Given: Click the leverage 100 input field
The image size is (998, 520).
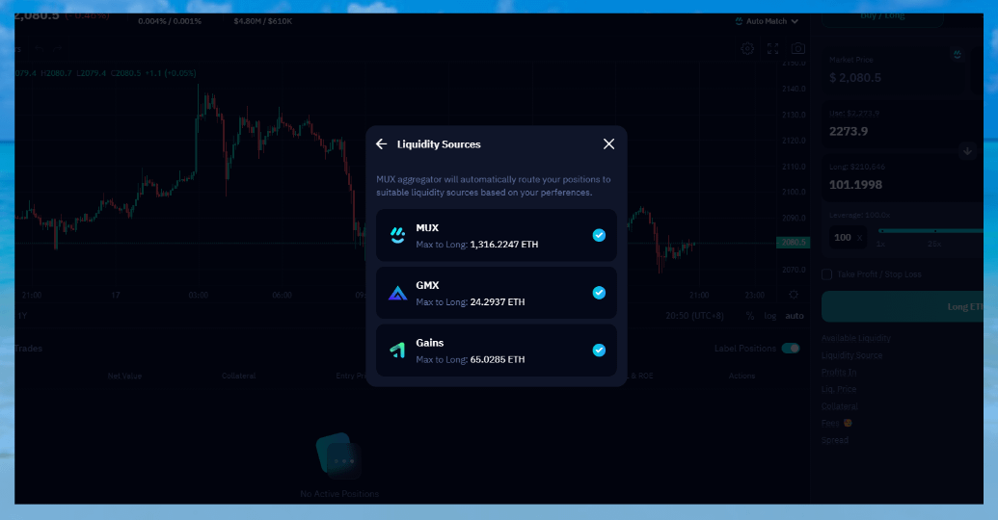Looking at the screenshot, I should [843, 237].
